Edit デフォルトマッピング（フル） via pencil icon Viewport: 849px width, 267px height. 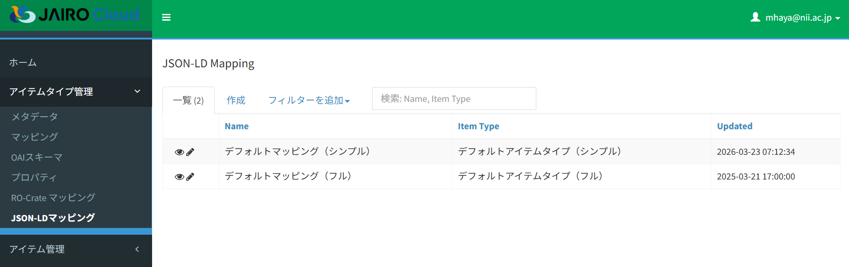190,177
